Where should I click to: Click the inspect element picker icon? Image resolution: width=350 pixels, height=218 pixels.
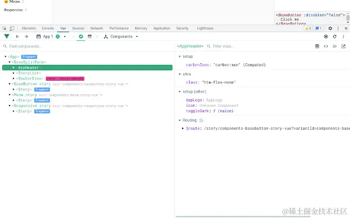(4, 28)
